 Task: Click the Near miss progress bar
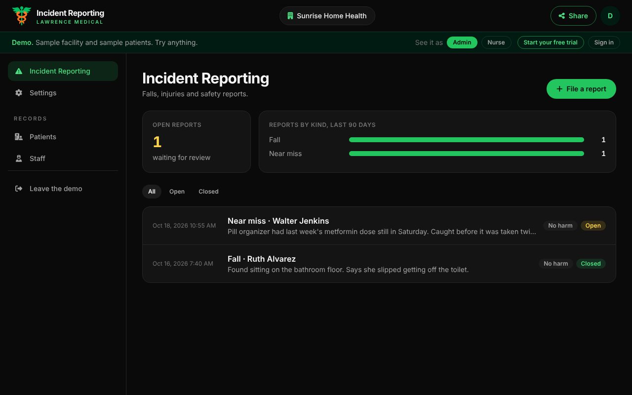[x=467, y=154]
